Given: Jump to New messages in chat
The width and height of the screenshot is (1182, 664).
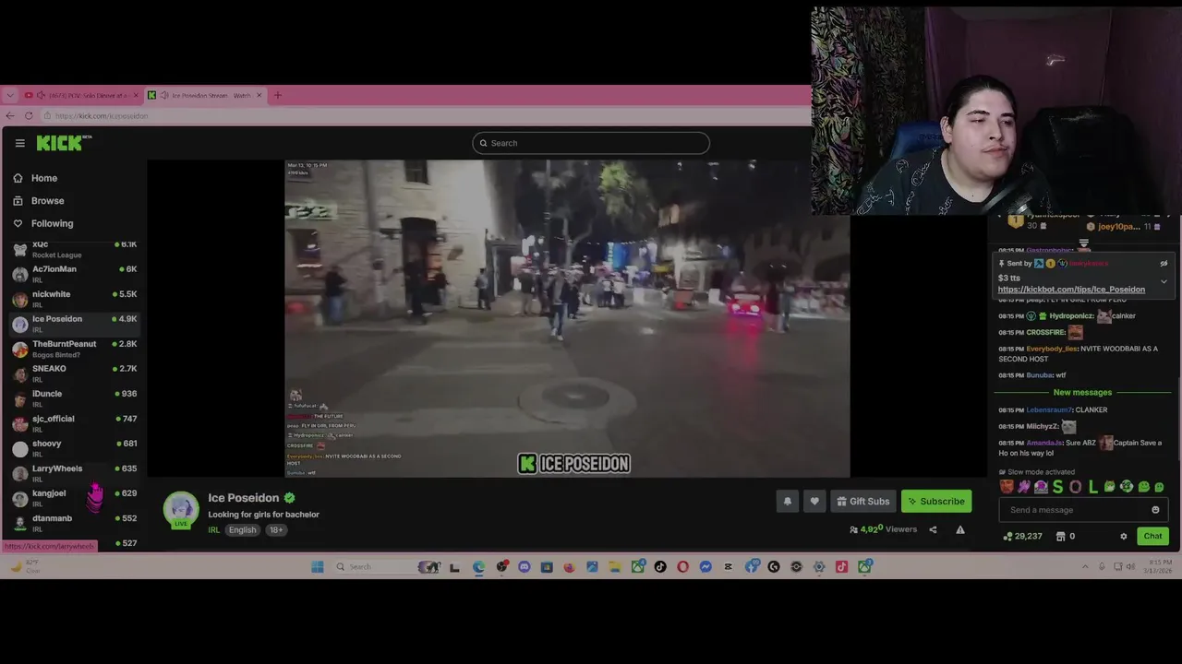Looking at the screenshot, I should [x=1082, y=393].
